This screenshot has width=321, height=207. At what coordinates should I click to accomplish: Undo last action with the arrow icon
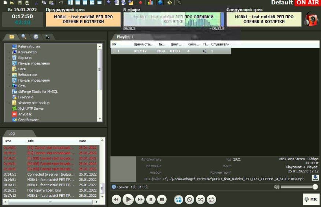[x=61, y=3]
